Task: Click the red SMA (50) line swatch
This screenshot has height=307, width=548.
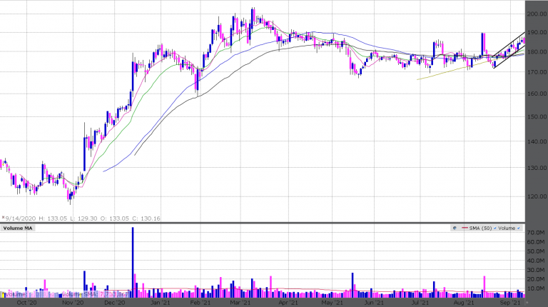Action: 468,228
